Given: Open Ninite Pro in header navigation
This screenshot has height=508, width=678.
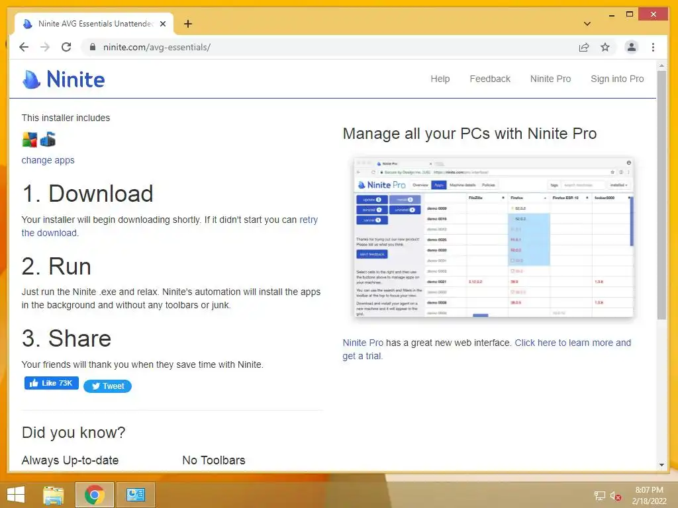Looking at the screenshot, I should coord(550,79).
